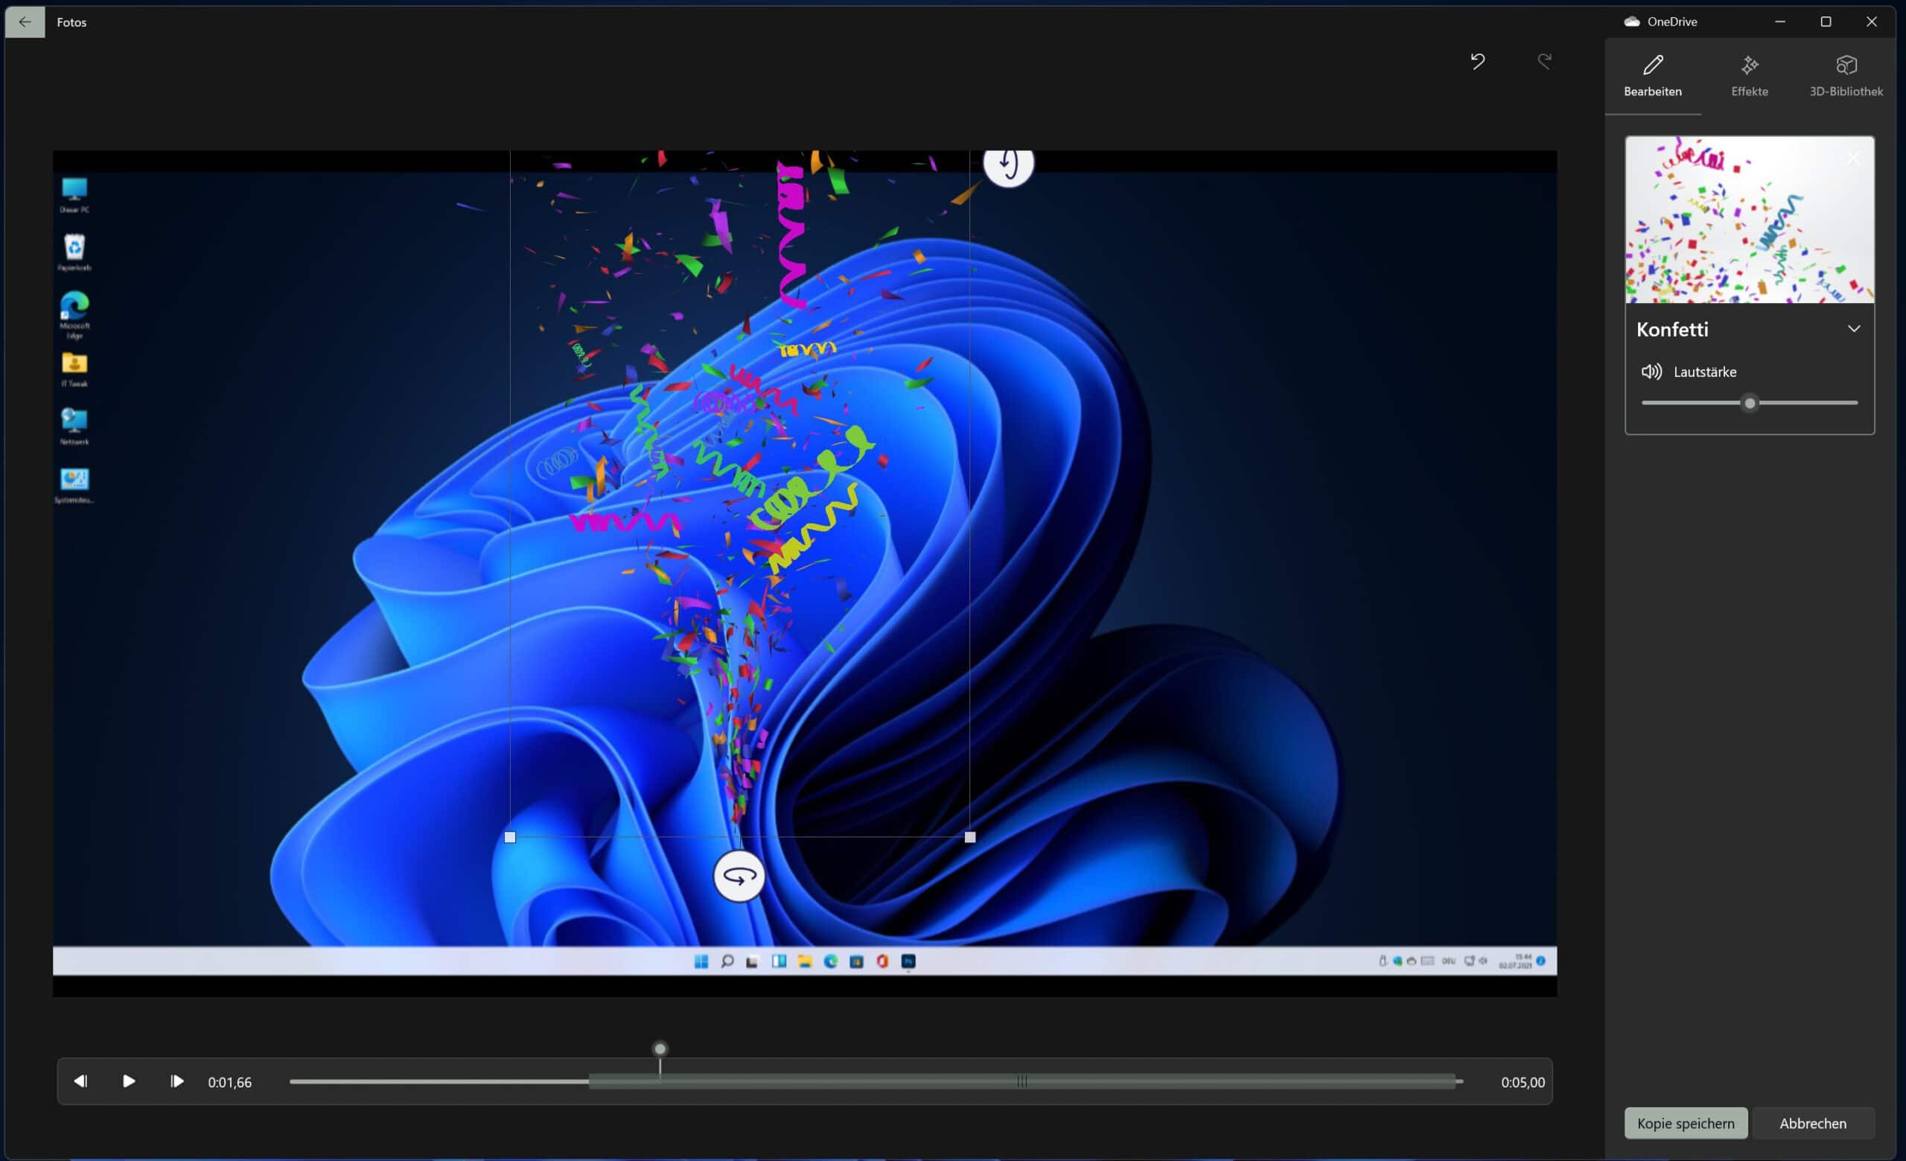
Task: Open the 3D-Bibliothek tab
Action: pyautogui.click(x=1846, y=76)
